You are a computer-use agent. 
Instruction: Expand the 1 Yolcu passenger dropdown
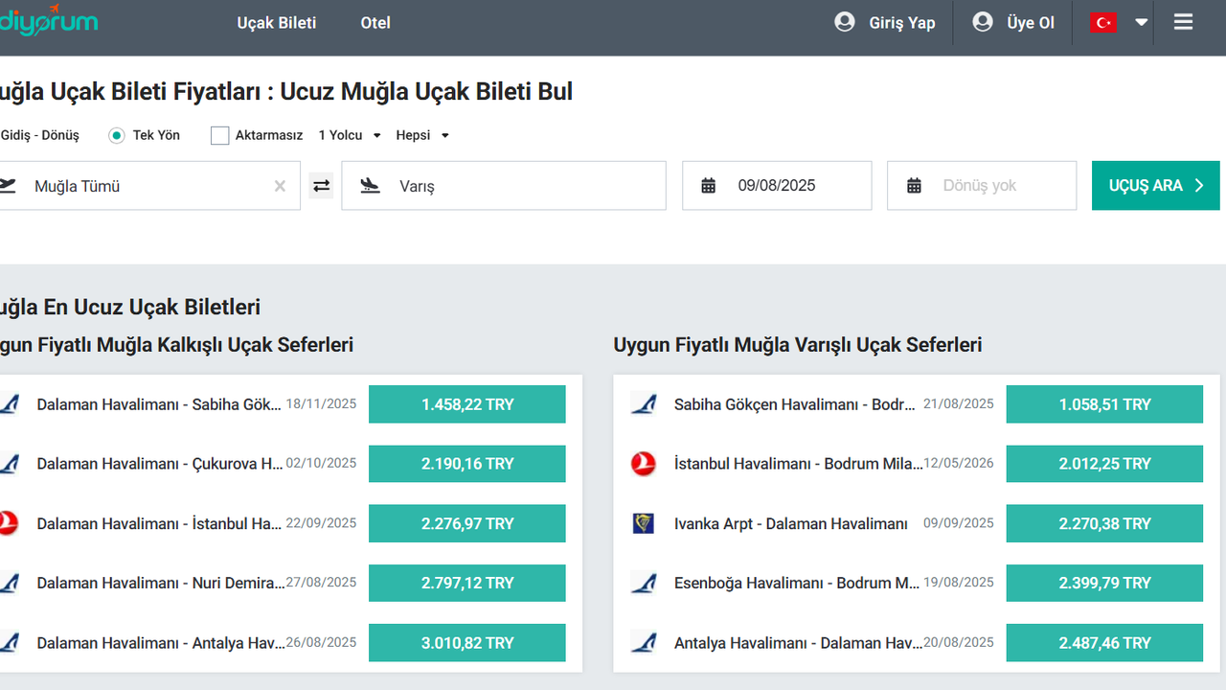(350, 135)
